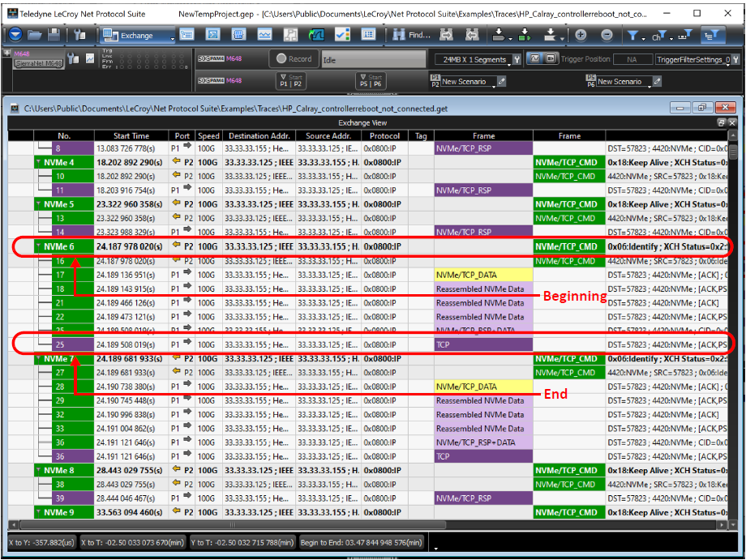Open dropdown arrow beside gray marker icon
746x560 pixels.
(510, 38)
